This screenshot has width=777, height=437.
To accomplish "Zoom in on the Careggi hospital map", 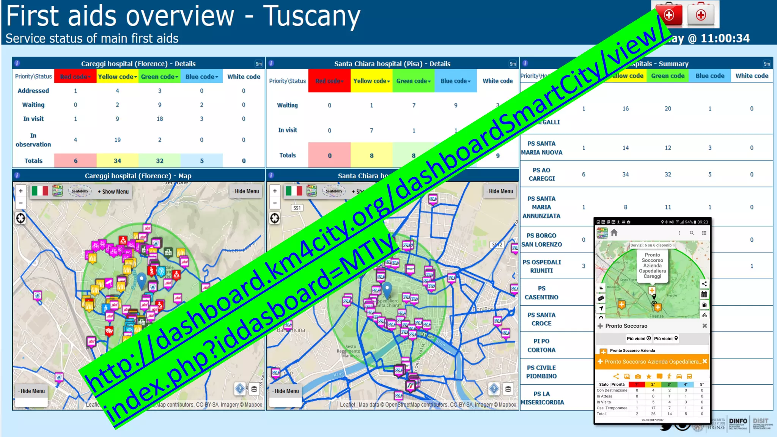I will click(x=21, y=191).
